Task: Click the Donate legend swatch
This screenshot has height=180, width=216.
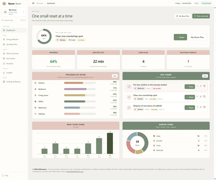Action: (x=154, y=141)
